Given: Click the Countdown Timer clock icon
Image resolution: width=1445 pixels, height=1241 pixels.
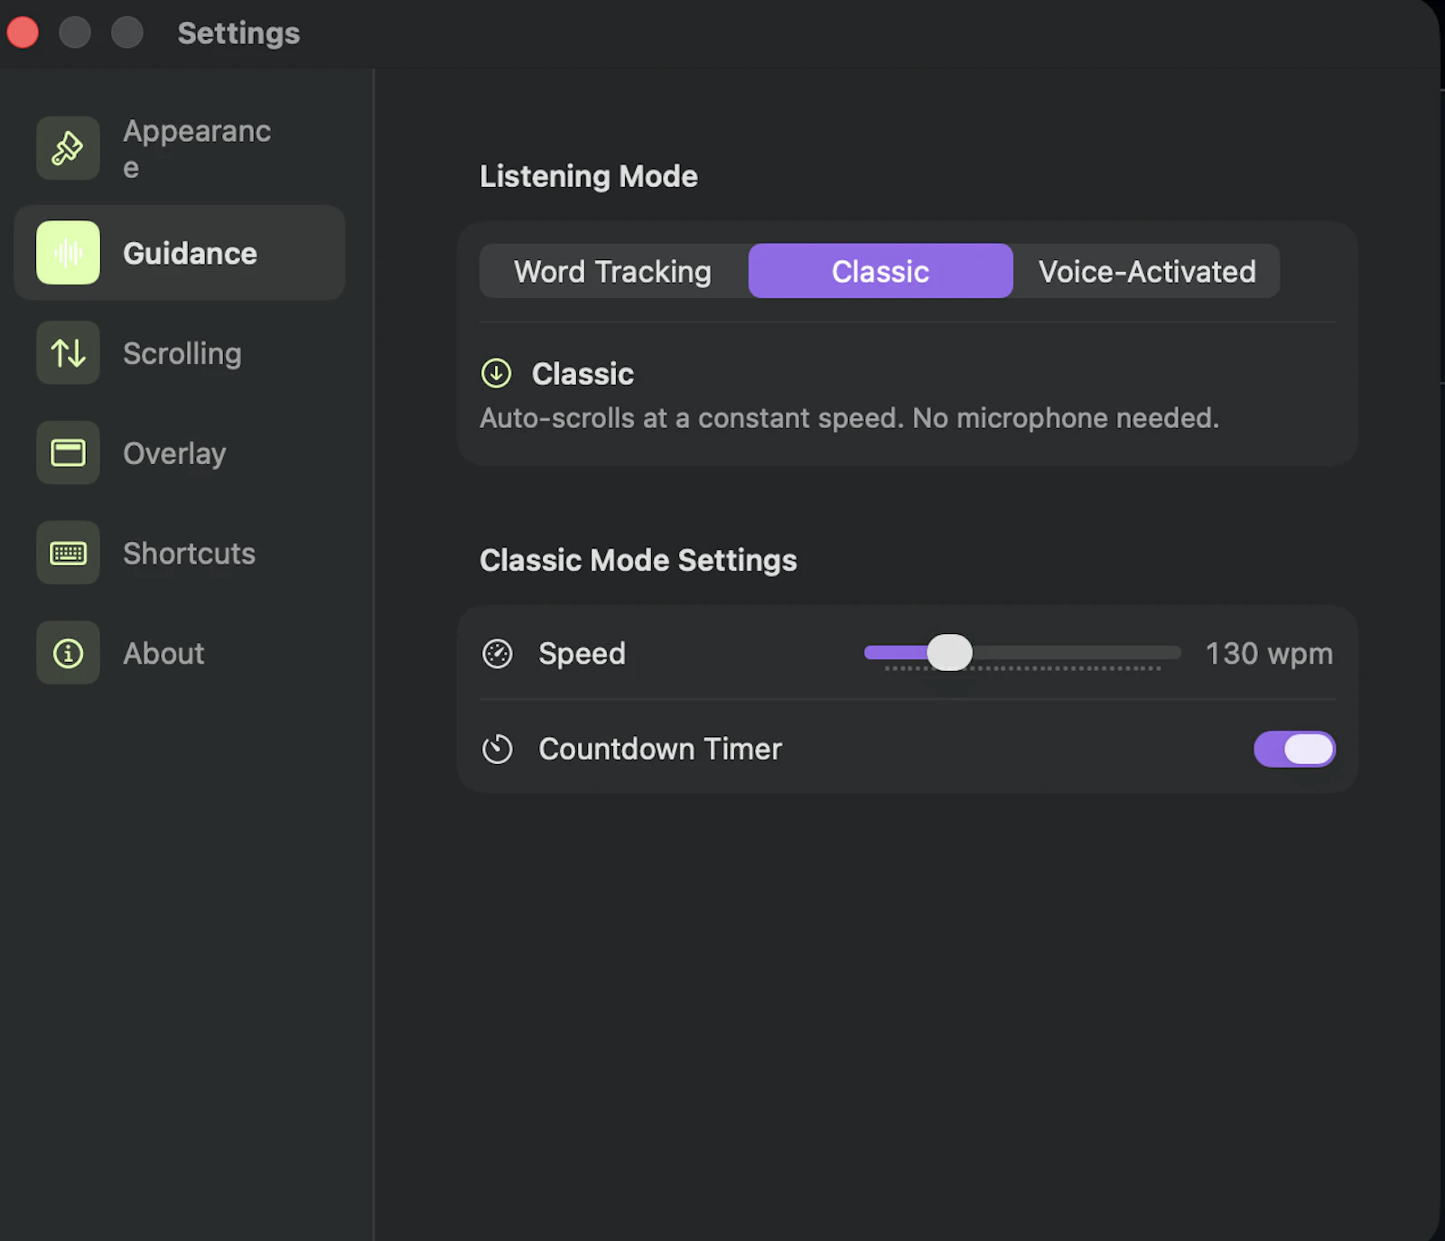Looking at the screenshot, I should tap(497, 749).
